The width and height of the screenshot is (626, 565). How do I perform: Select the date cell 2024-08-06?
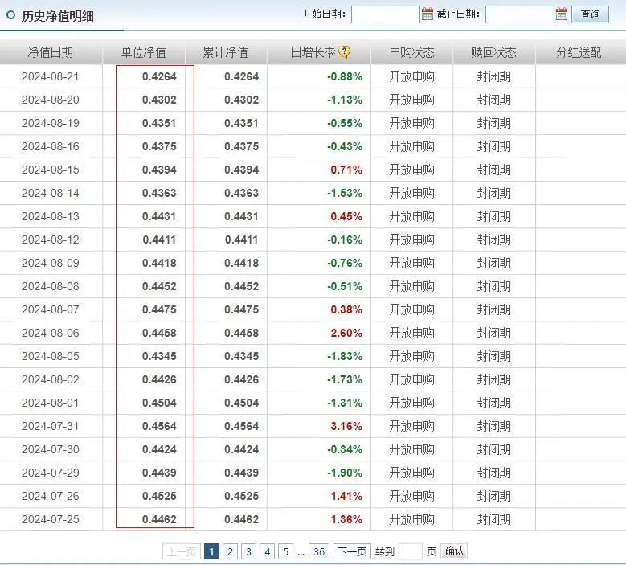51,333
